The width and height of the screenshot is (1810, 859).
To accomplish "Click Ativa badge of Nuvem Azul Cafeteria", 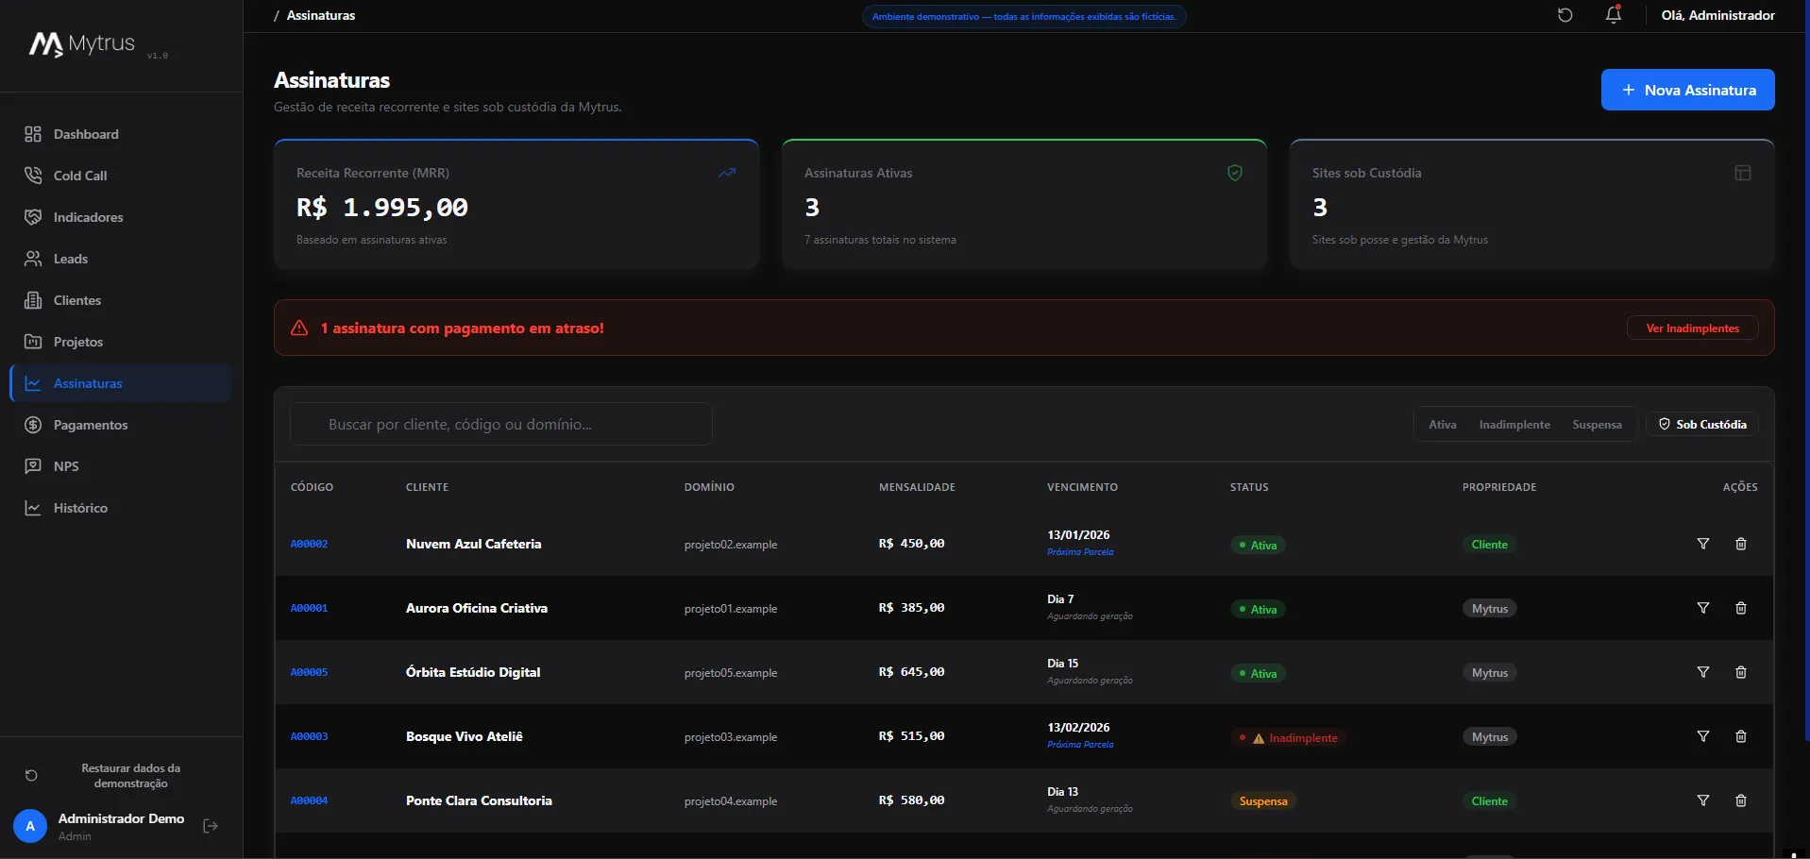I will pos(1258,545).
